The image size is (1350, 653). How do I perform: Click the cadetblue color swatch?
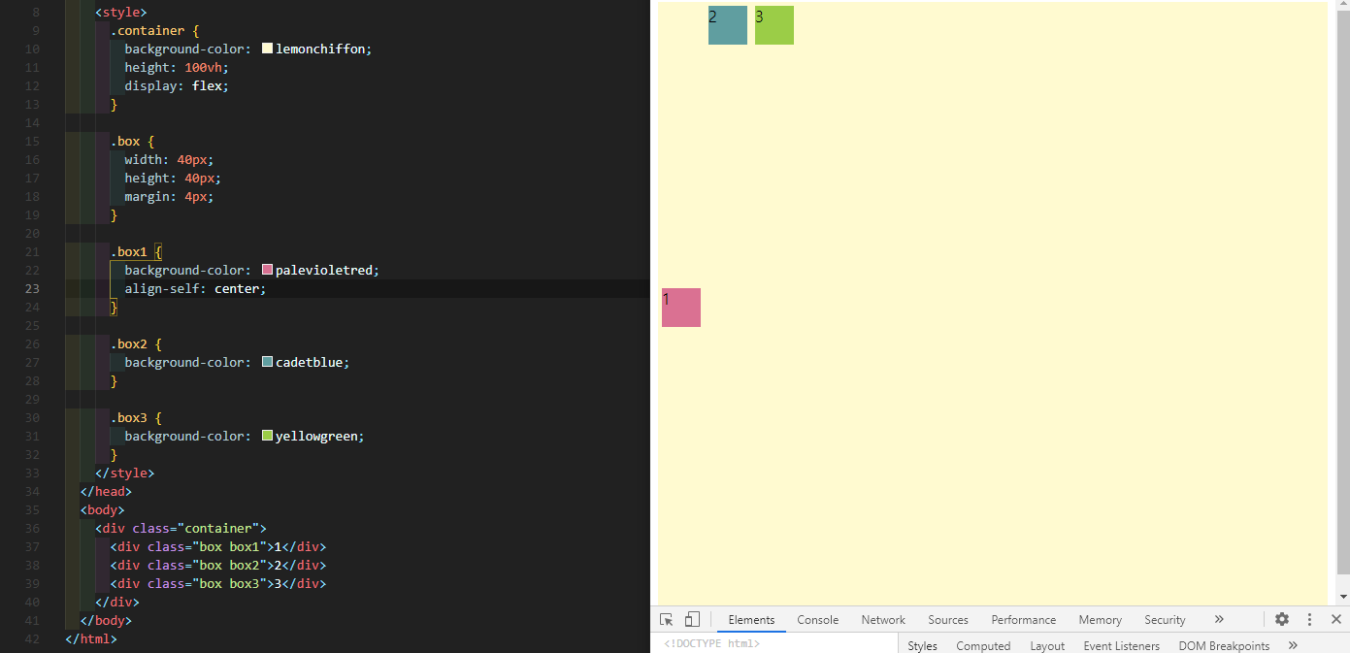click(x=267, y=362)
